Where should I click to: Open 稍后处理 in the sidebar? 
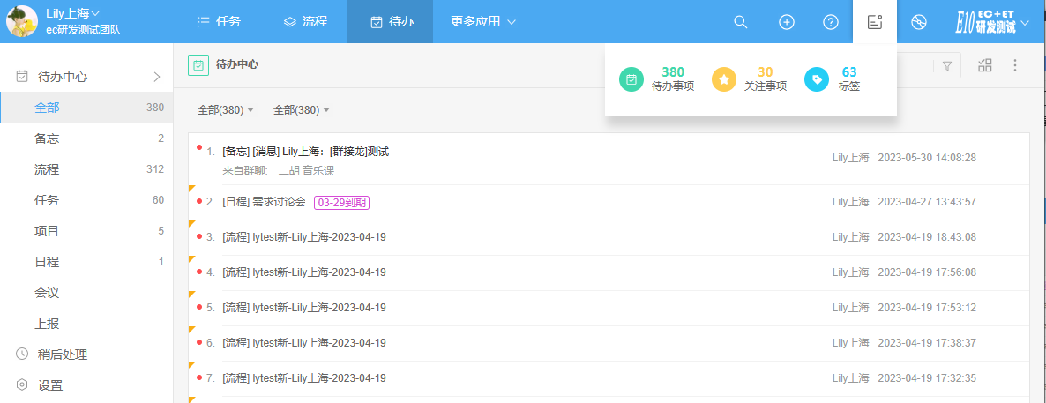62,354
